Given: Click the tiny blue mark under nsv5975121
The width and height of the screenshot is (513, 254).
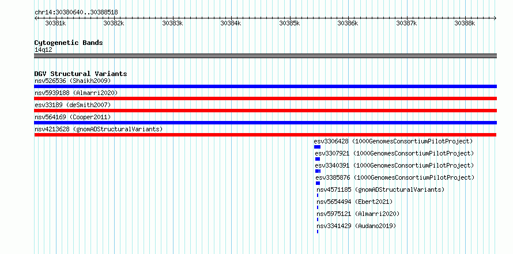Looking at the screenshot, I should (318, 219).
